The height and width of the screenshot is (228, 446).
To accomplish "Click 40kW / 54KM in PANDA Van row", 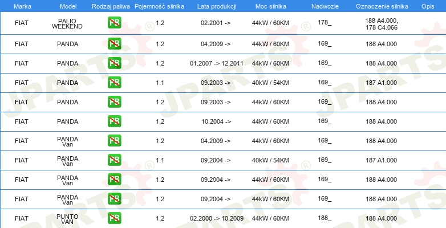I will pos(270,160).
